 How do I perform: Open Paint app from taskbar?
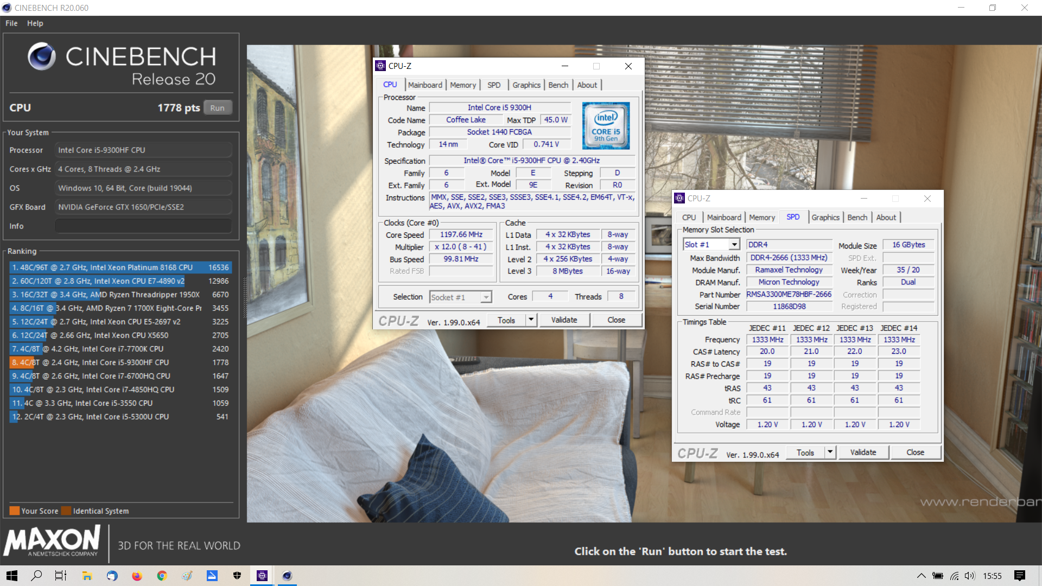pyautogui.click(x=187, y=576)
